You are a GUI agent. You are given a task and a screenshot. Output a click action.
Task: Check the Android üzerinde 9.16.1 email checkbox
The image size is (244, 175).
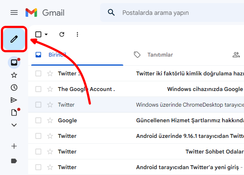tap(38, 136)
